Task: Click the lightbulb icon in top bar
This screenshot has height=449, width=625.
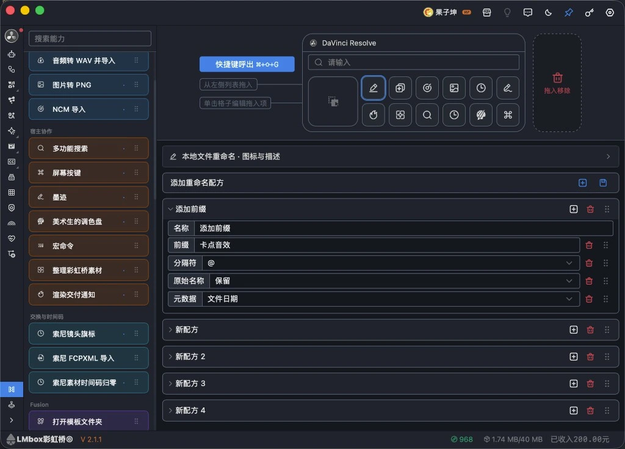Action: 507,13
